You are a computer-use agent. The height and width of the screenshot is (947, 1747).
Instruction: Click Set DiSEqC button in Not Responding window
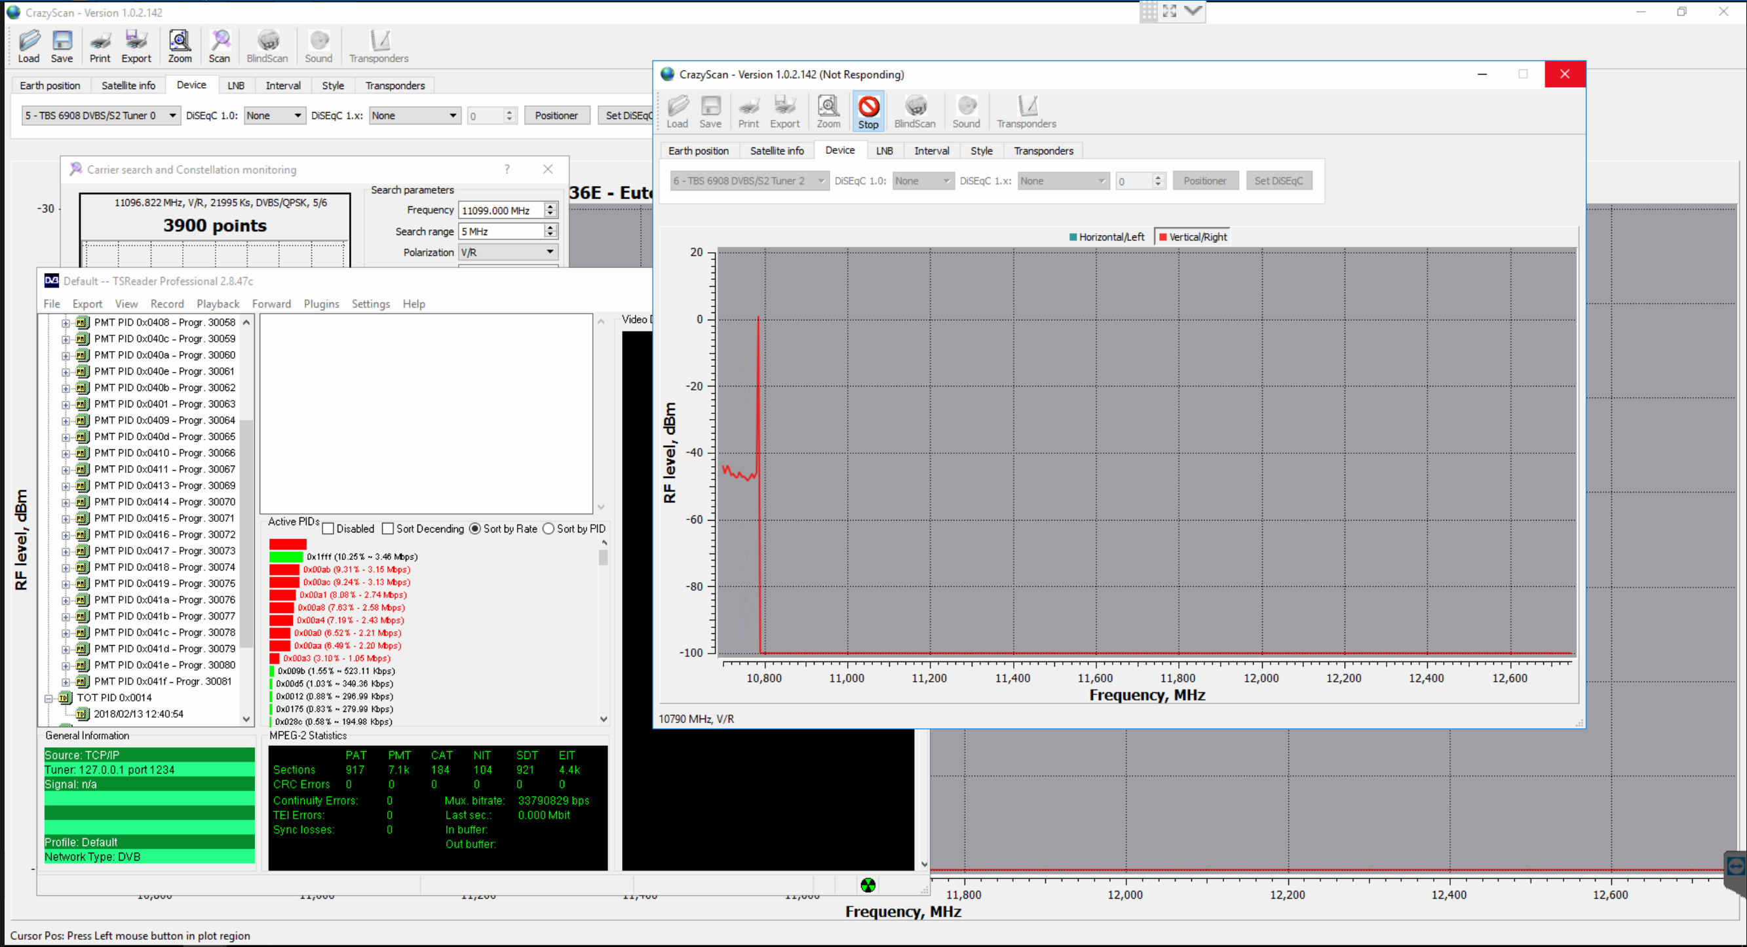pos(1278,181)
